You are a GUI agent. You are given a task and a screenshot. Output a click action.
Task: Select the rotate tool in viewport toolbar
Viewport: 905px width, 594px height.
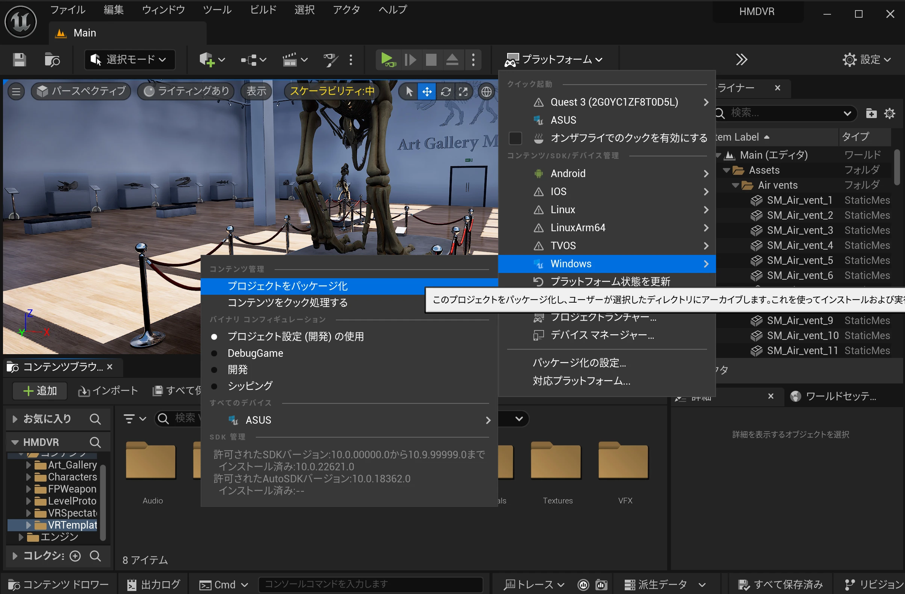(x=445, y=92)
